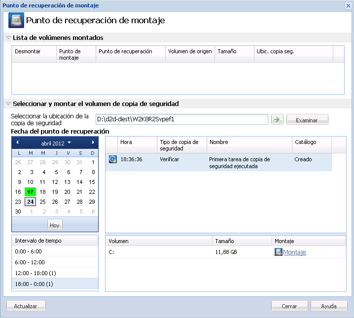Collapse Lista de volúmenes montados section

click(8, 37)
